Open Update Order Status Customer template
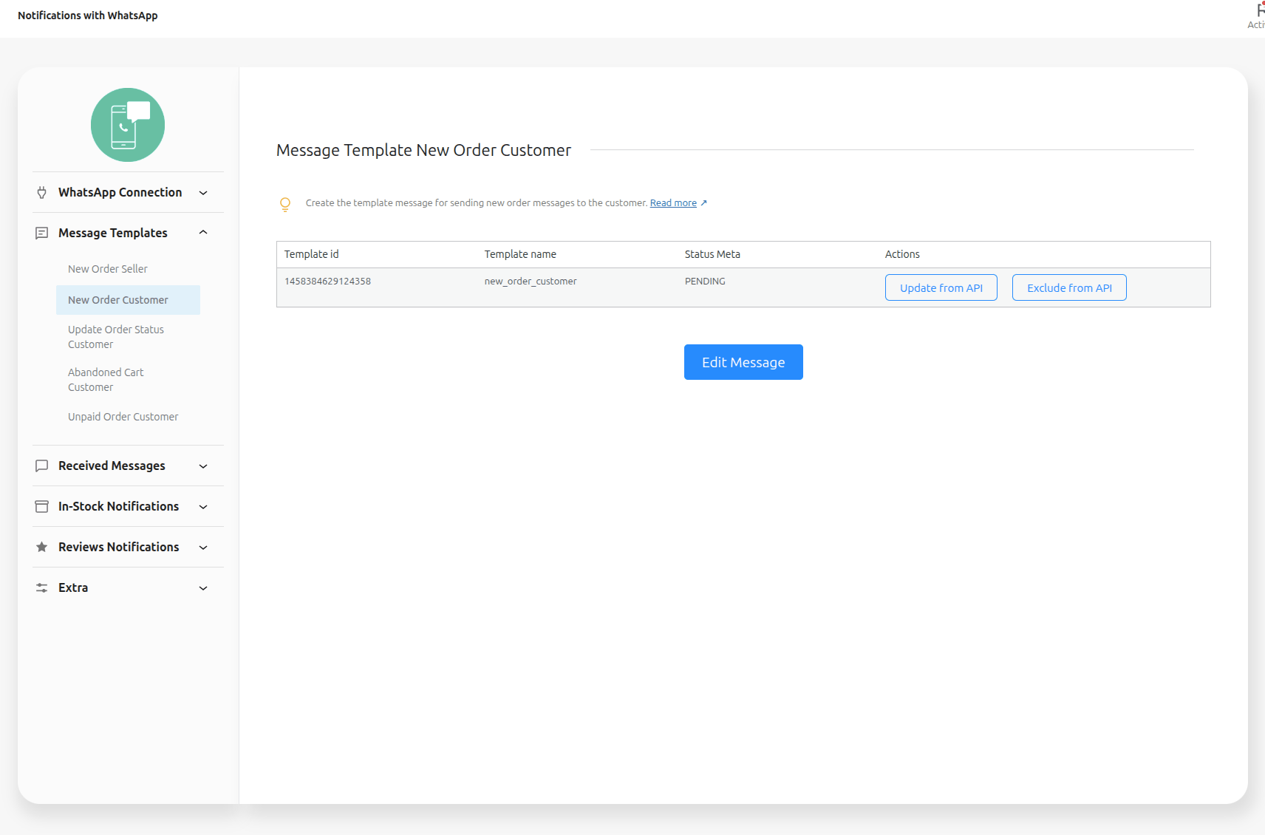Image resolution: width=1265 pixels, height=835 pixels. point(116,337)
